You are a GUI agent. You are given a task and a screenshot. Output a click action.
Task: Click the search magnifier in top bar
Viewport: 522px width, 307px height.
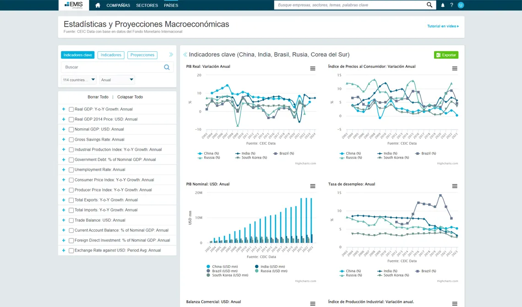point(430,5)
